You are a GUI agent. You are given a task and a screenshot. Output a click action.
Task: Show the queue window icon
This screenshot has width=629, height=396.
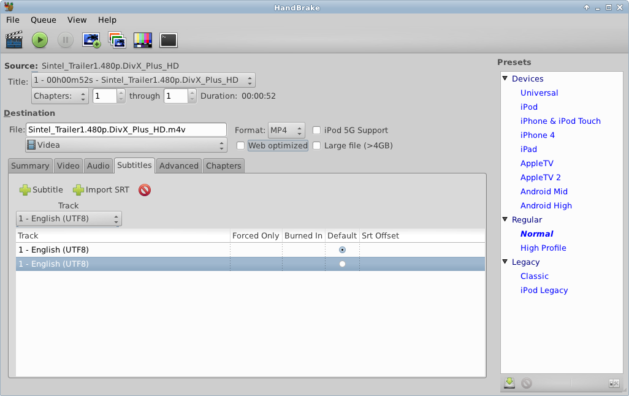click(116, 40)
